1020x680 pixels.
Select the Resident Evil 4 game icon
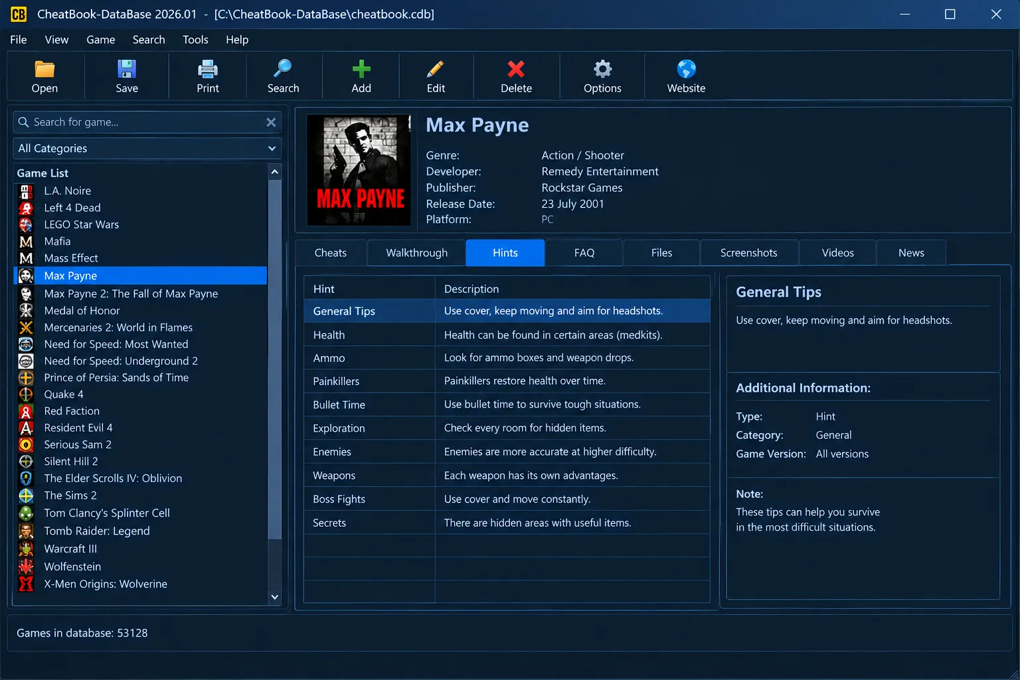[26, 428]
